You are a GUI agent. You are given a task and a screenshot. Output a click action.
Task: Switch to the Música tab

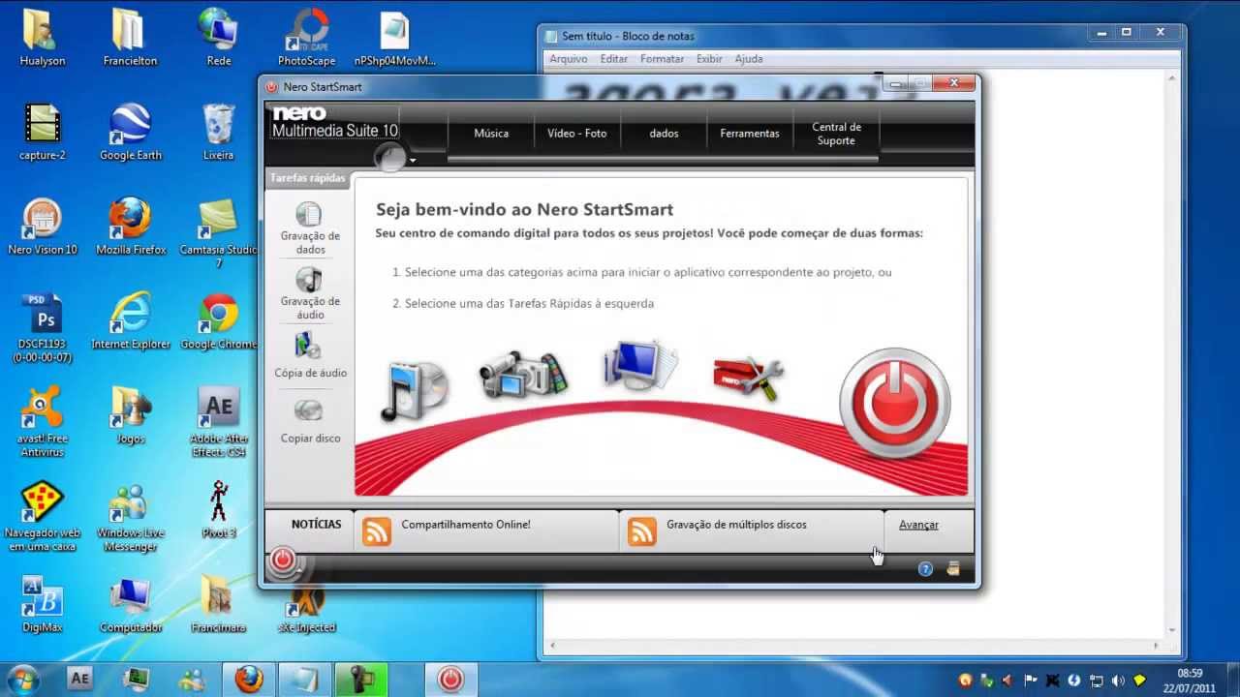[x=491, y=134]
